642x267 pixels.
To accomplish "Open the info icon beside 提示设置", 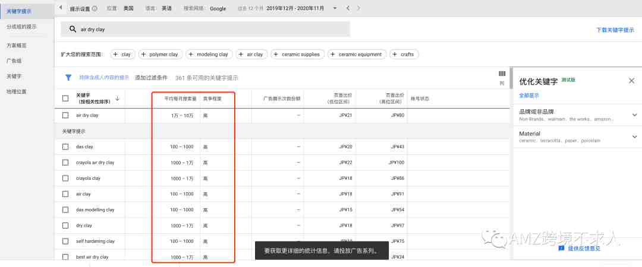I will 95,8.
